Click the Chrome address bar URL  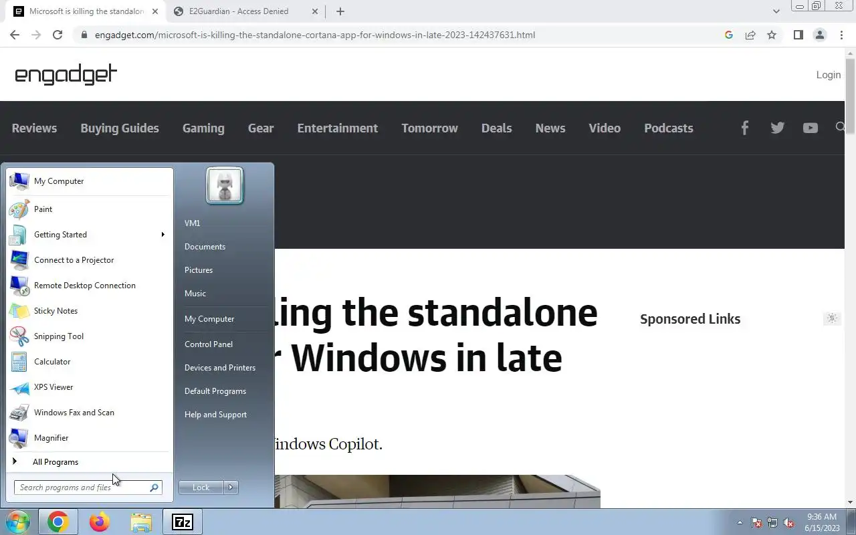click(315, 35)
